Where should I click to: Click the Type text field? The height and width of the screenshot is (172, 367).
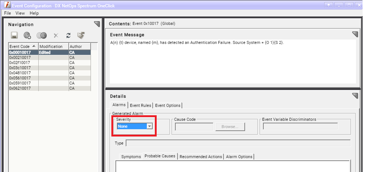click(x=238, y=143)
